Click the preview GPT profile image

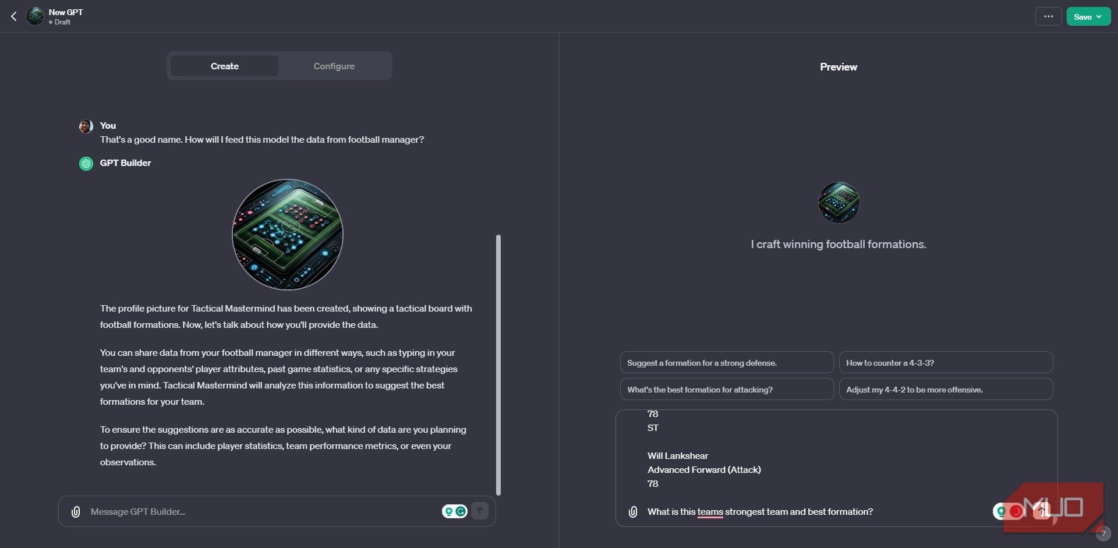click(838, 202)
